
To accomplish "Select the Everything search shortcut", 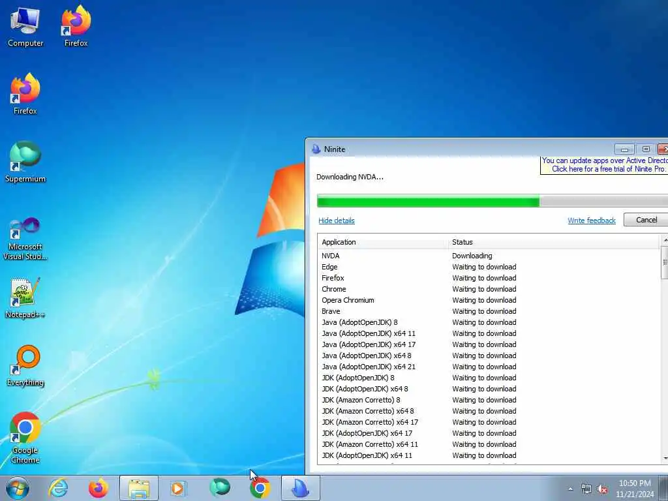I will click(25, 365).
